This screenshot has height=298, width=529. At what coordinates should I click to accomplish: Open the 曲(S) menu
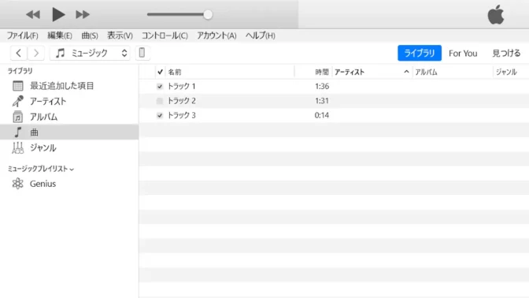(x=90, y=35)
